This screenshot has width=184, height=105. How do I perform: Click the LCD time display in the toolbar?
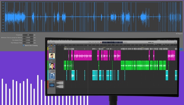[x=108, y=42]
